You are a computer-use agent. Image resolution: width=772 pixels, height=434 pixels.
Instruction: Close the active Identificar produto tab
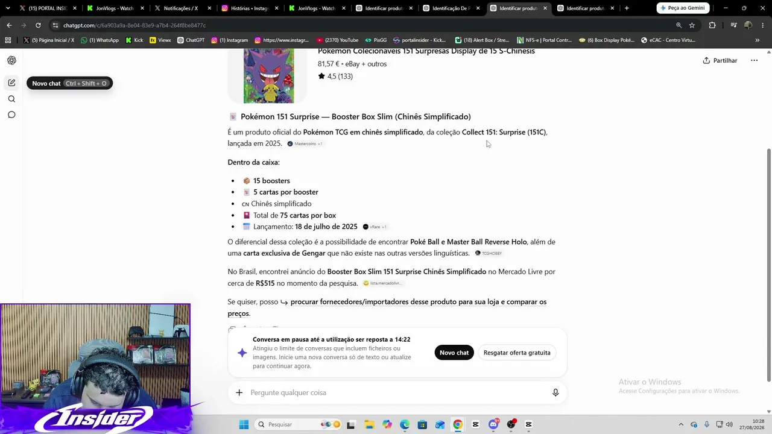[545, 8]
